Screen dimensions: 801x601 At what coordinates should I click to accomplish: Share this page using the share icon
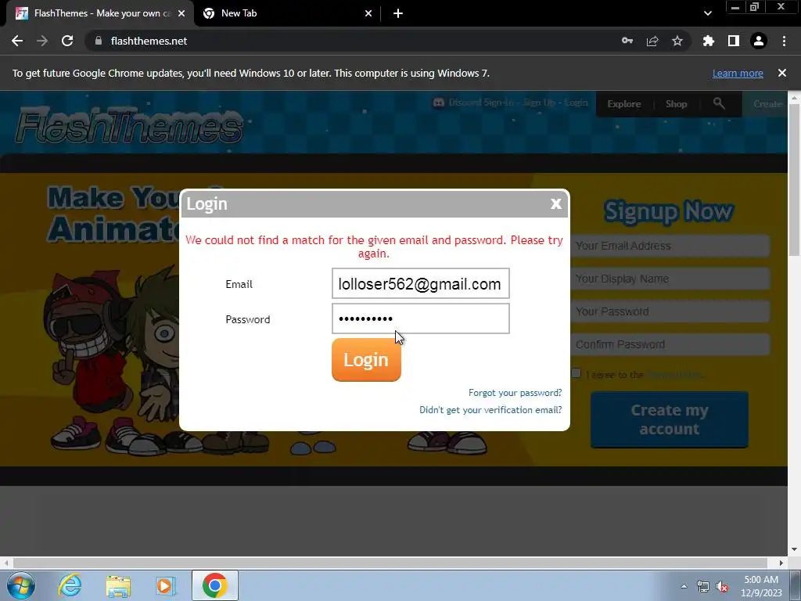(652, 41)
